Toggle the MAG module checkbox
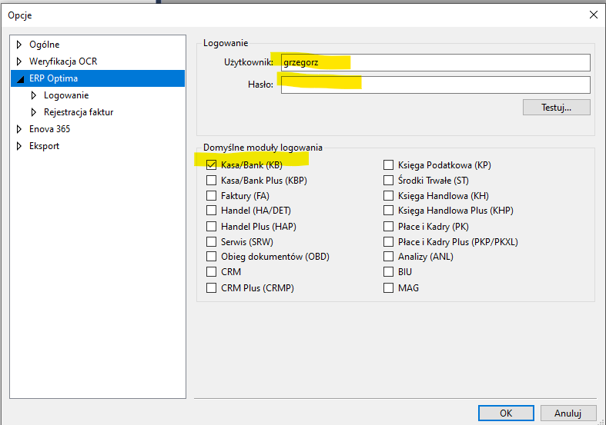 pyautogui.click(x=388, y=288)
